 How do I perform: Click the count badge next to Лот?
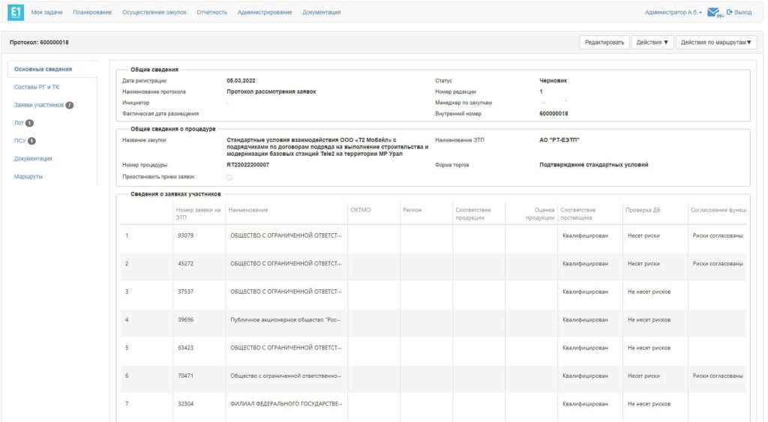coord(30,123)
